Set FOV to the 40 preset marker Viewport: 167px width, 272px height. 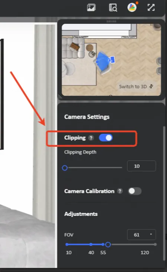(91, 245)
